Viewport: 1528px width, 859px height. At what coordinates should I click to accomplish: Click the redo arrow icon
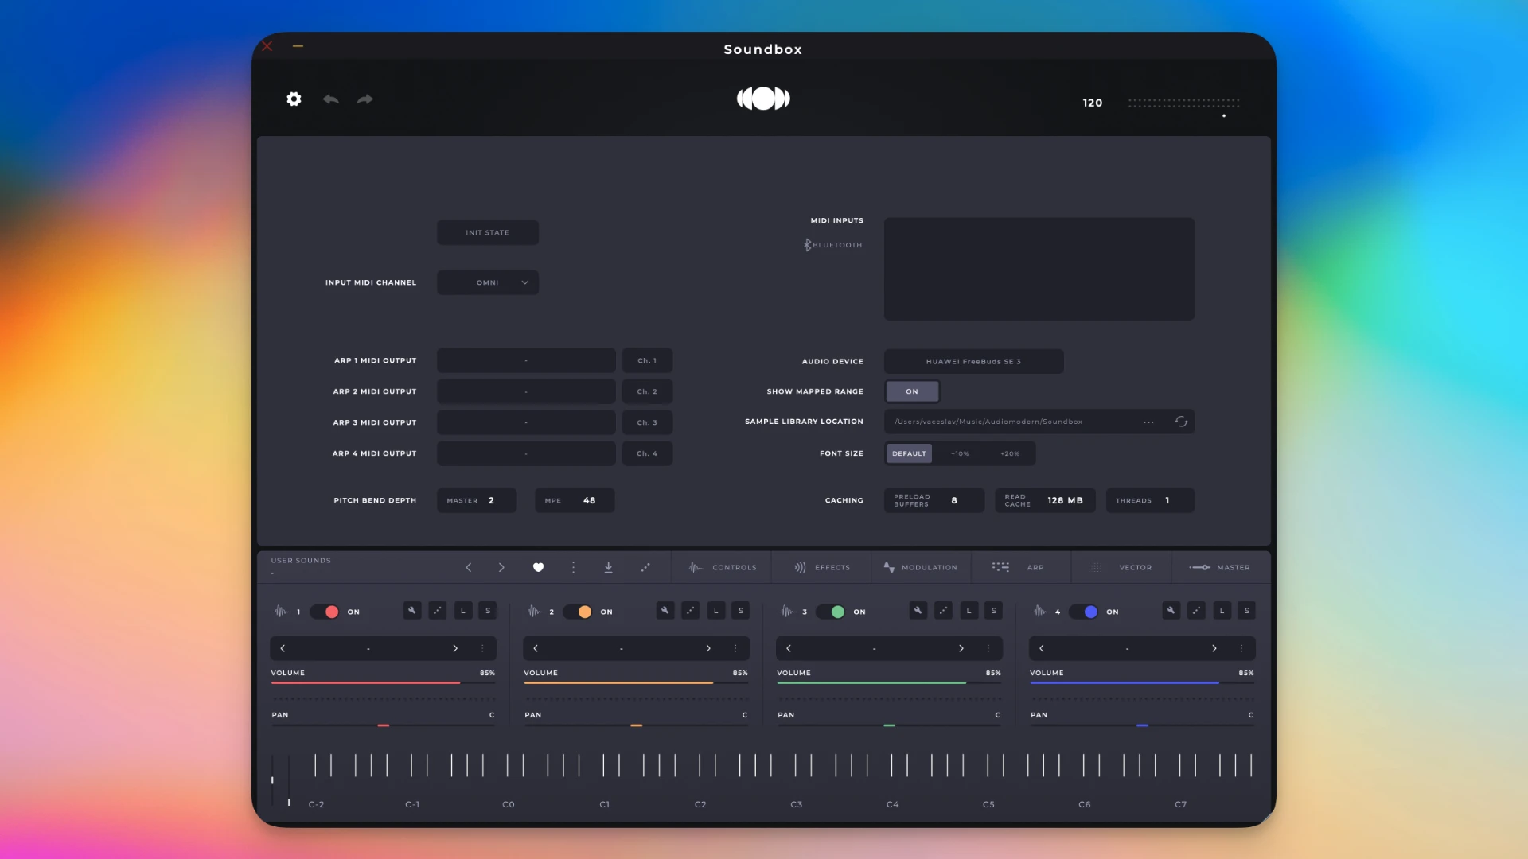coord(365,99)
